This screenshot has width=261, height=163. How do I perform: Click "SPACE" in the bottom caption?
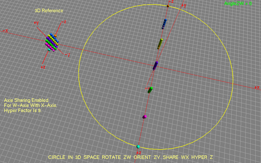[92, 157]
